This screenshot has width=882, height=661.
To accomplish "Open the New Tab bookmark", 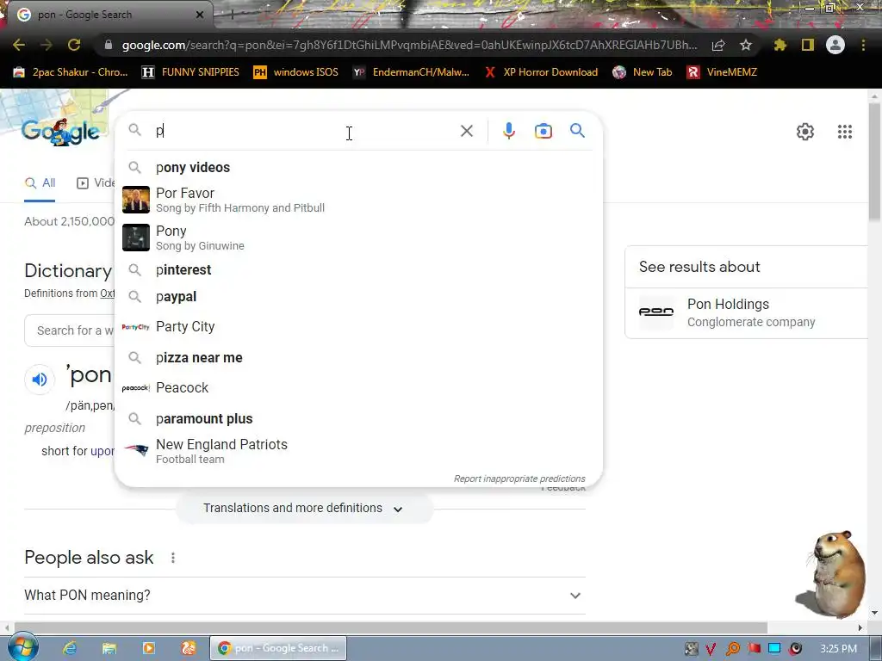I will [643, 72].
